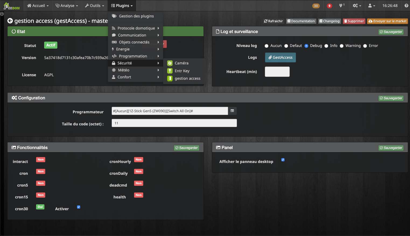The width and height of the screenshot is (410, 236).
Task: Select the Debug log level
Action: [306, 46]
